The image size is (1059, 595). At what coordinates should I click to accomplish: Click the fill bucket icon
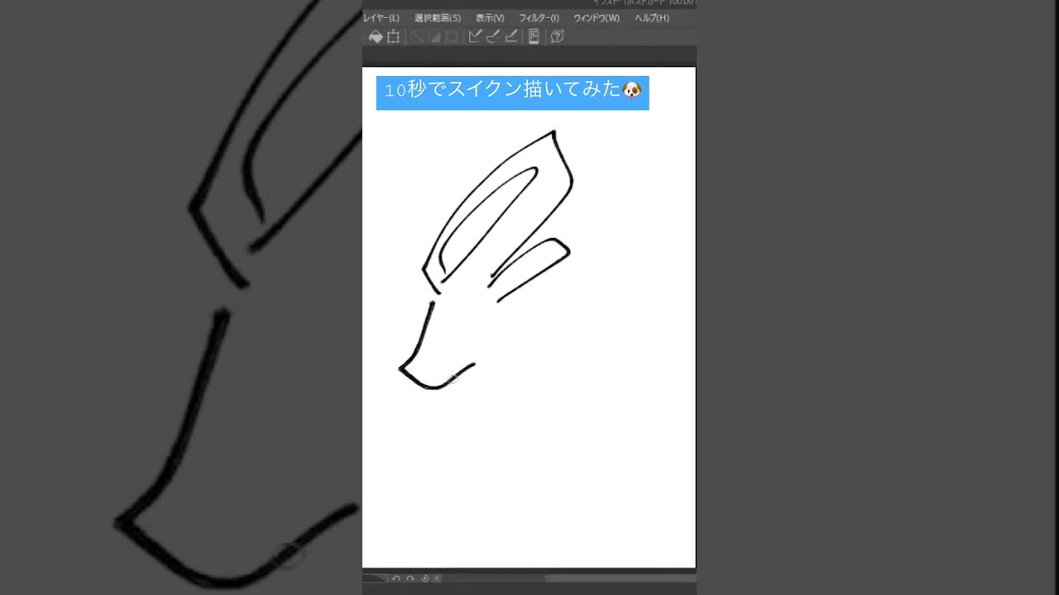376,36
